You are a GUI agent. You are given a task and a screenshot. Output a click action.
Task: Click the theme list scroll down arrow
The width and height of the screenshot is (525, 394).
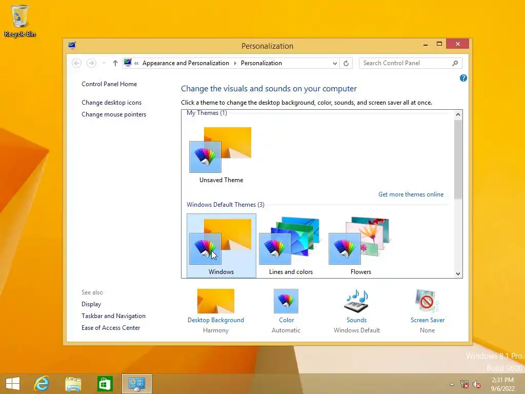pos(458,273)
